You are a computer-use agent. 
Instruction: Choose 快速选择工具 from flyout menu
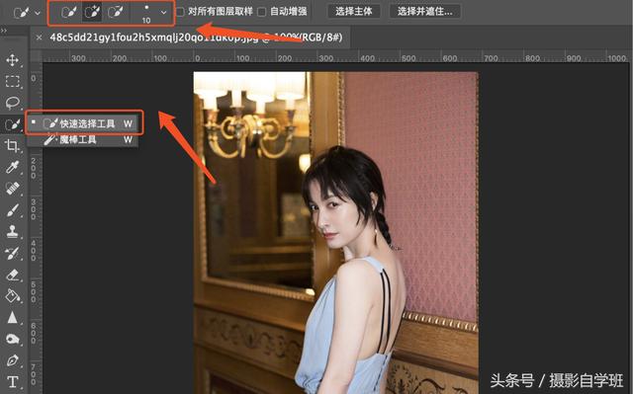(x=84, y=123)
